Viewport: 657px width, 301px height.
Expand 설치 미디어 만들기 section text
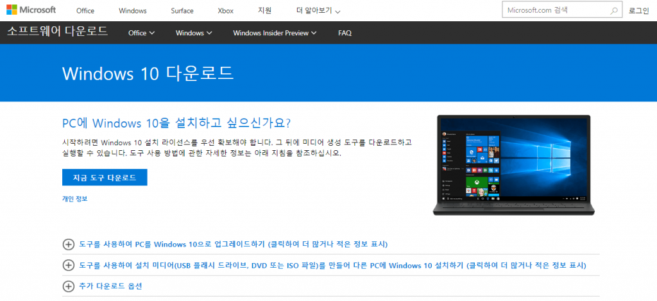333,265
